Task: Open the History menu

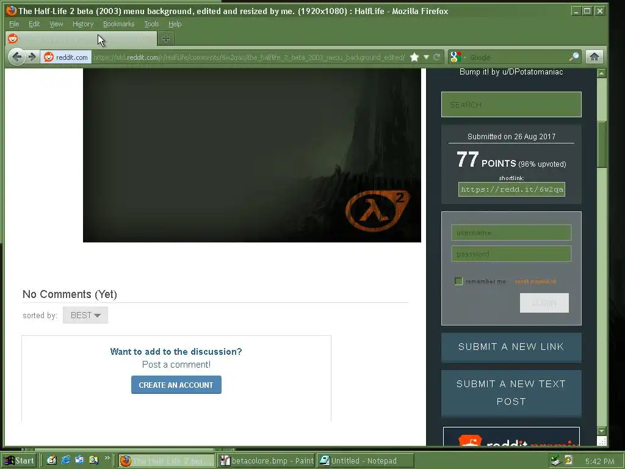Action: tap(83, 24)
